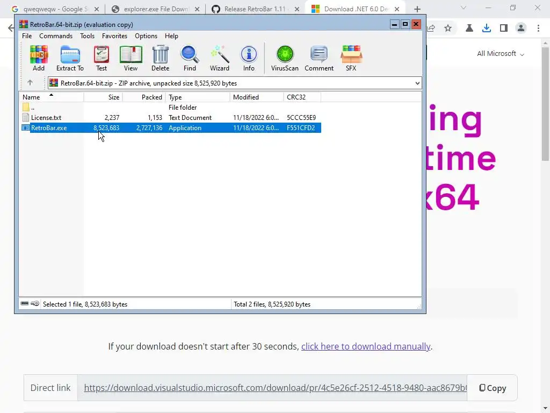Image resolution: width=550 pixels, height=413 pixels.
Task: Open WinRAR Options menu
Action: [146, 36]
